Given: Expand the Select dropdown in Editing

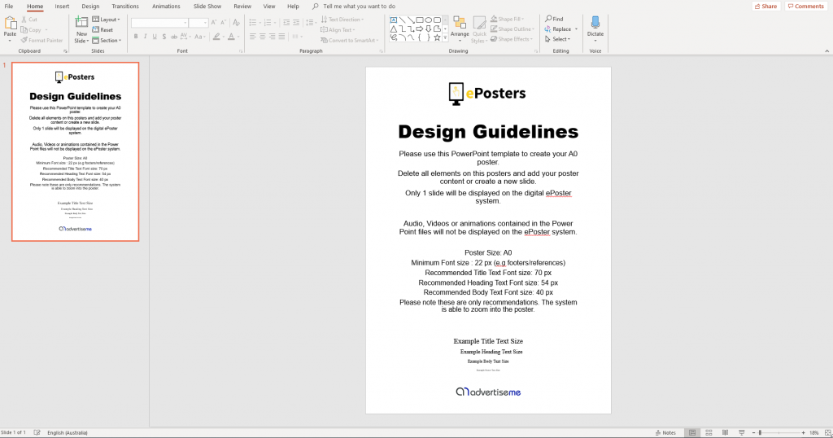Looking at the screenshot, I should point(558,39).
